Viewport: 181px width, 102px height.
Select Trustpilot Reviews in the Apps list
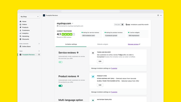(x=28, y=55)
